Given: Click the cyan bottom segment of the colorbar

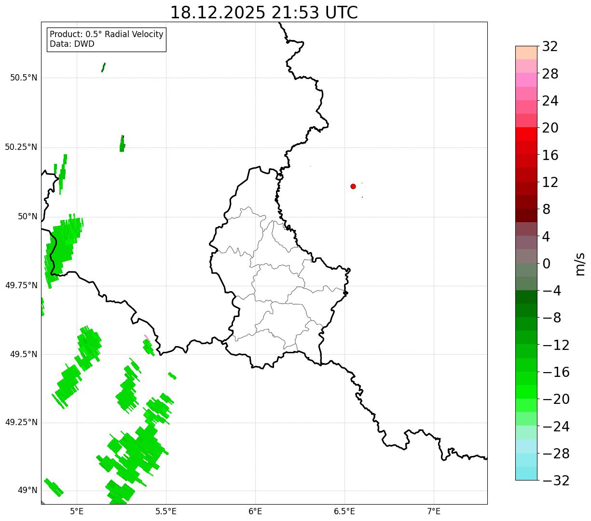Looking at the screenshot, I should pos(526,473).
